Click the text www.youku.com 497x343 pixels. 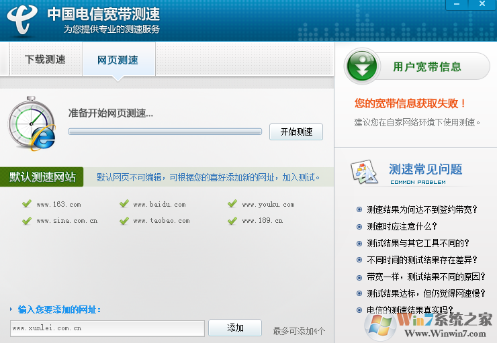(268, 205)
